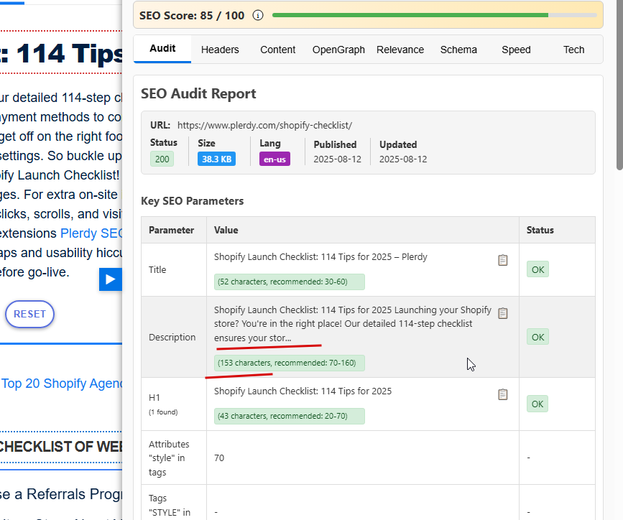Click the OK status for Title row
Screen dimensions: 623x520
coord(537,269)
